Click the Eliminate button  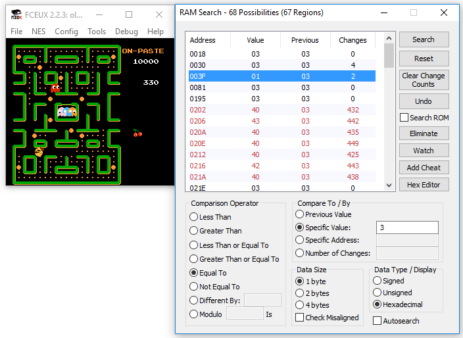[424, 133]
